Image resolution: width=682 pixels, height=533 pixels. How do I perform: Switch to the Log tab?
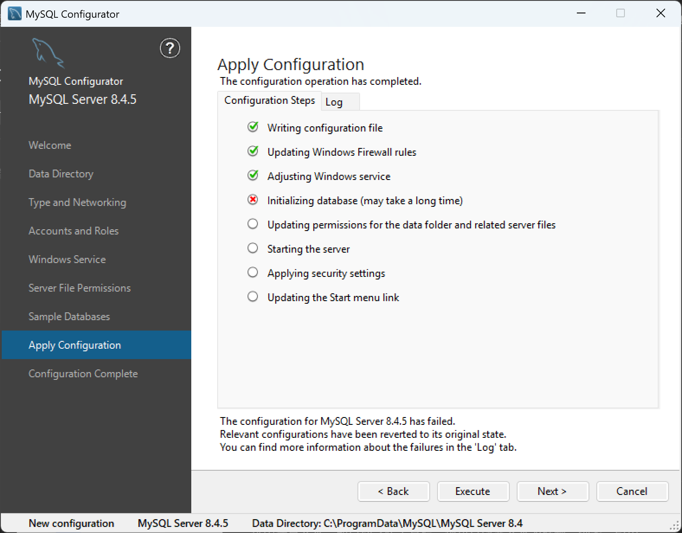(341, 102)
